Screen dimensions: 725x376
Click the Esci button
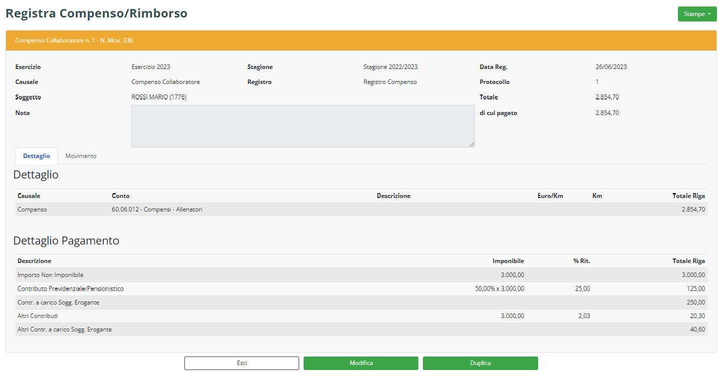tap(241, 363)
